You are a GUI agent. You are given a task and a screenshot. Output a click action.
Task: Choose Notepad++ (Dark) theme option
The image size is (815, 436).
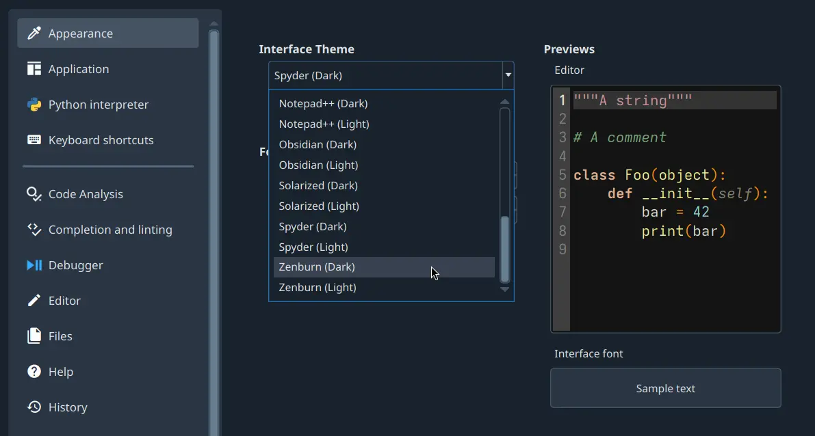pyautogui.click(x=384, y=104)
